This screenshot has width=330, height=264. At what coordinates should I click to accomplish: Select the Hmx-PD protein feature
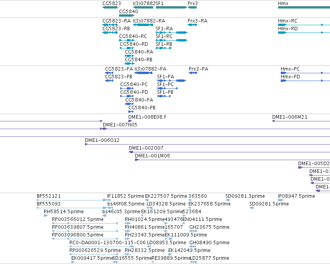click(305, 81)
